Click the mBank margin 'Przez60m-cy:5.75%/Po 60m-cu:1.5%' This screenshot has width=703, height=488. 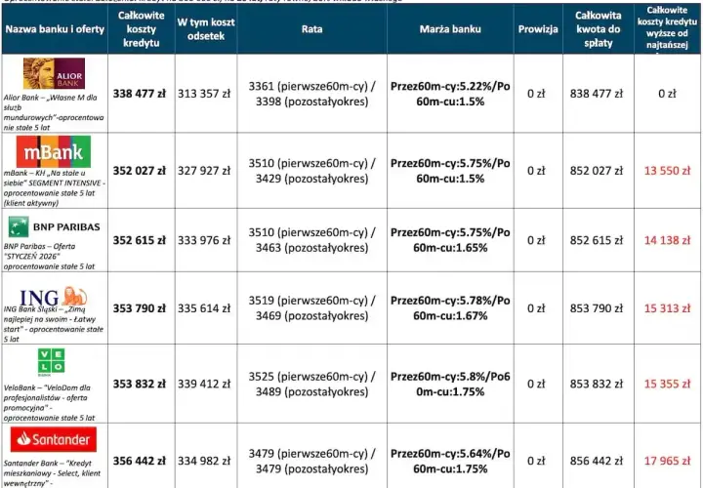pyautogui.click(x=450, y=171)
